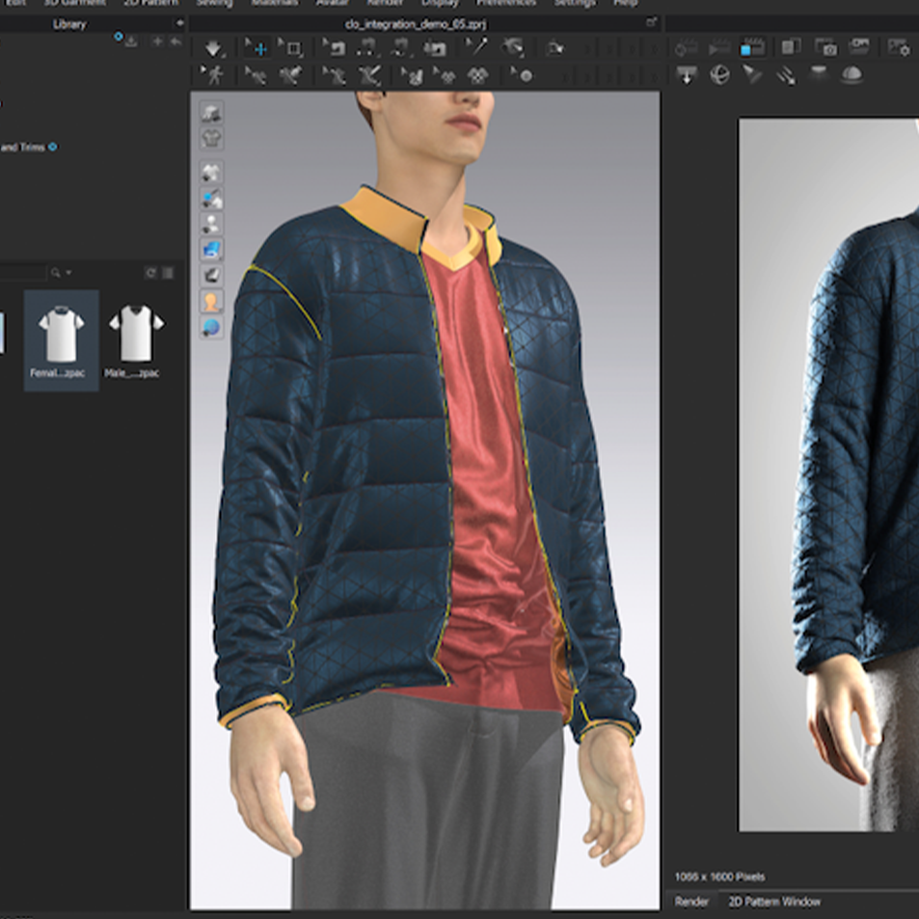Screen dimensions: 919x919
Task: Select the Male .zpac garment thumbnail
Action: coord(136,340)
